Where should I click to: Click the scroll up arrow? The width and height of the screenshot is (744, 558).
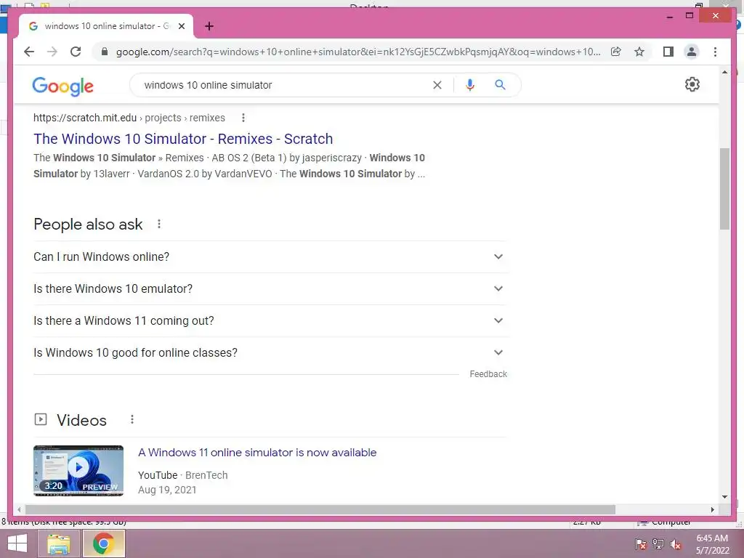coord(724,72)
